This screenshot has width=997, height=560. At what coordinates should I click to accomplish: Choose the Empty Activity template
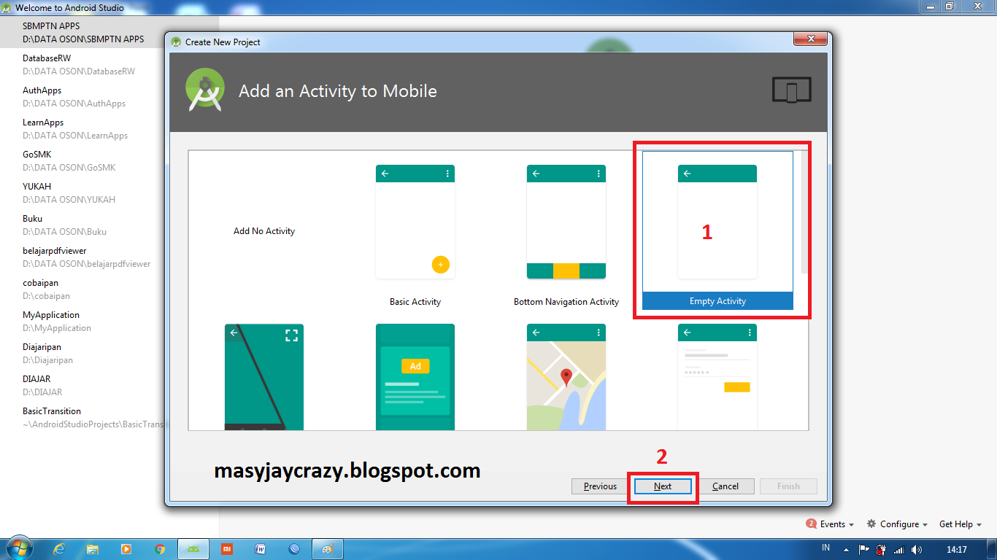click(717, 230)
